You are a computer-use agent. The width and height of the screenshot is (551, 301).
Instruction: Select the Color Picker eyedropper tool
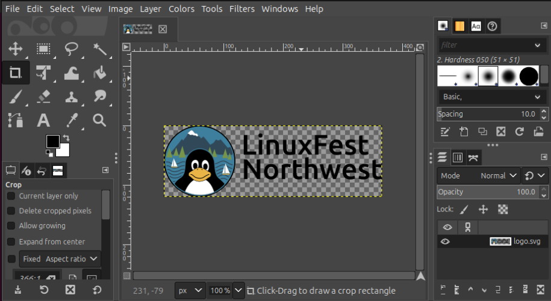pyautogui.click(x=72, y=120)
